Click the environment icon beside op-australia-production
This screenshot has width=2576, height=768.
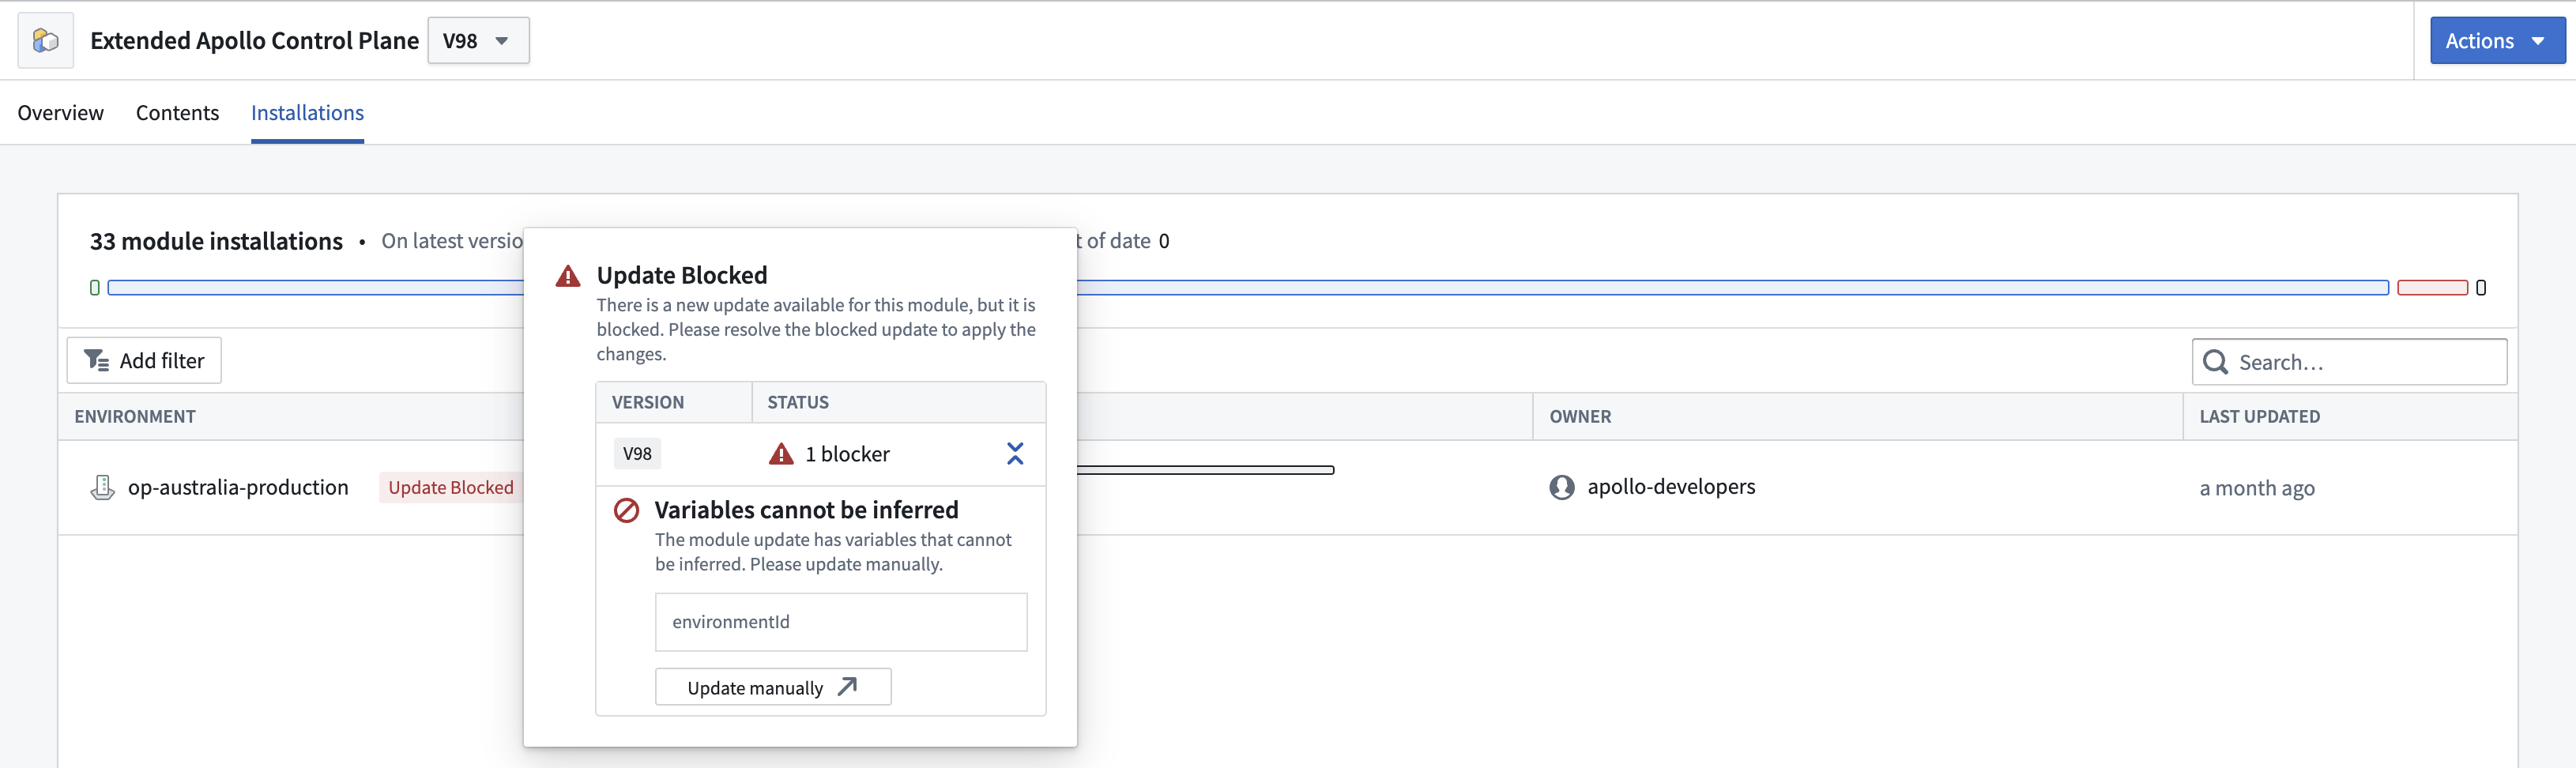[x=102, y=487]
